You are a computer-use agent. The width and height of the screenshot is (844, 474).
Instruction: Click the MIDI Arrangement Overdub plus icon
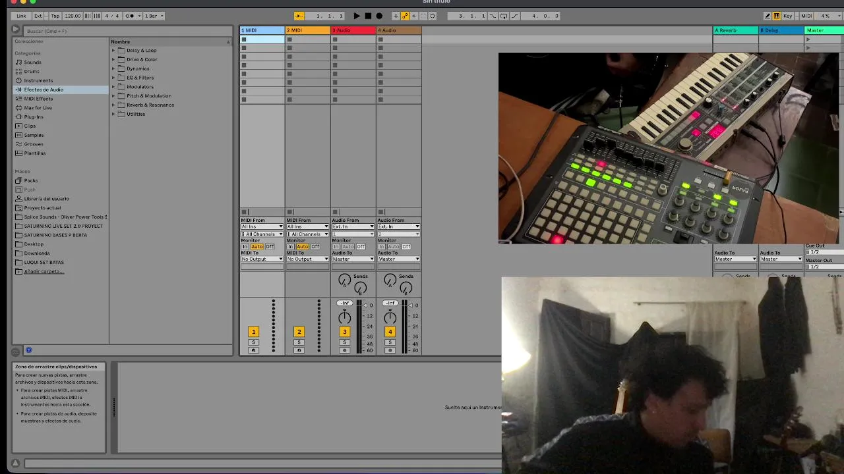point(396,16)
